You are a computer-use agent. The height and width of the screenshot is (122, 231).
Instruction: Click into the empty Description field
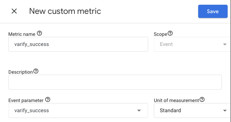coord(115,82)
